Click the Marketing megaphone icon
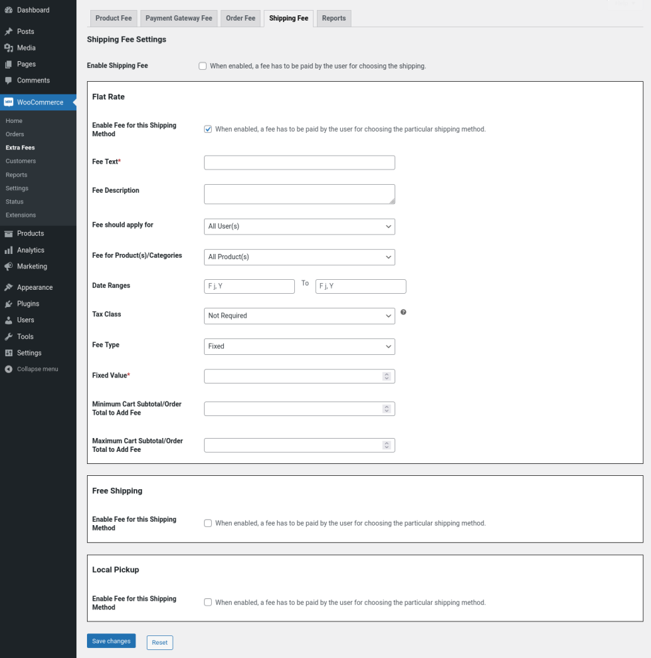Screen dimensions: 651x658 (x=9, y=267)
